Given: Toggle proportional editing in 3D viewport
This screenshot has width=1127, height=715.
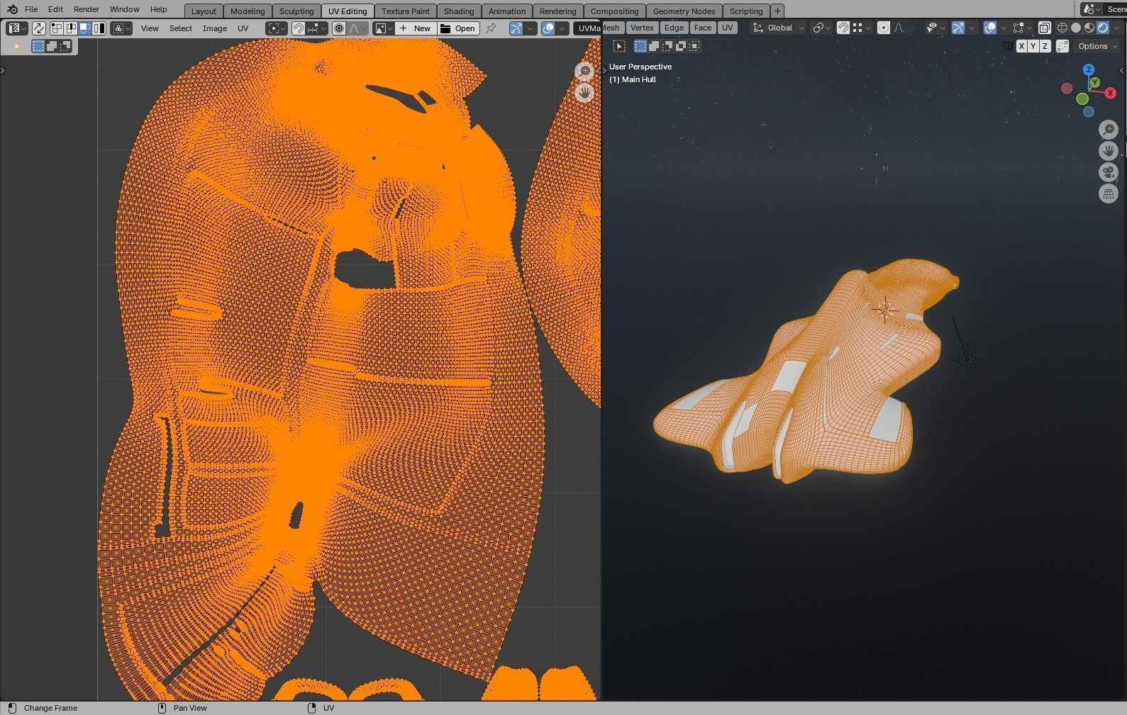Looking at the screenshot, I should [883, 28].
